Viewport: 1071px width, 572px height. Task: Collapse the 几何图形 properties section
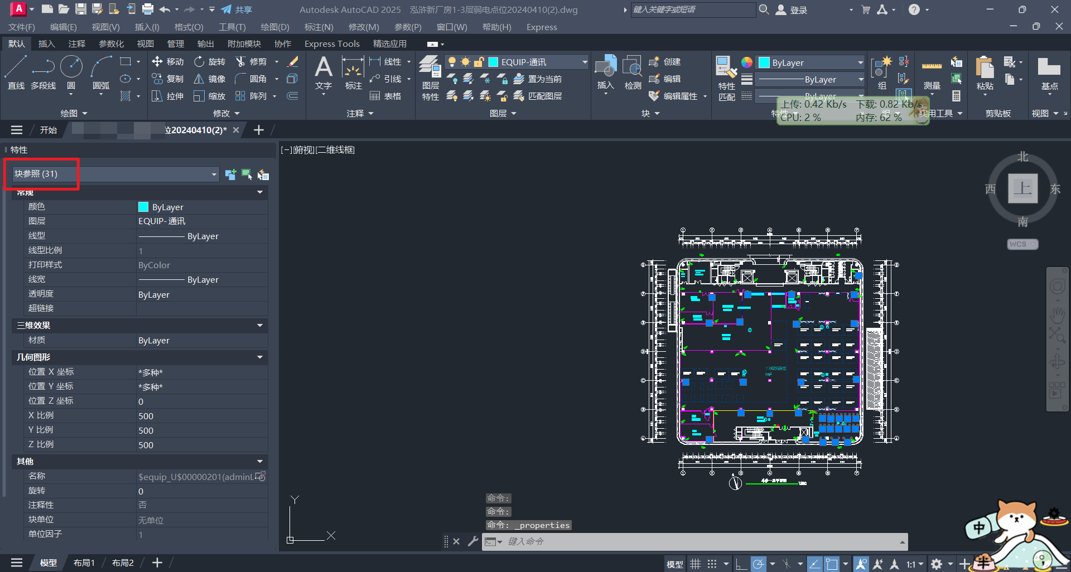[x=259, y=357]
